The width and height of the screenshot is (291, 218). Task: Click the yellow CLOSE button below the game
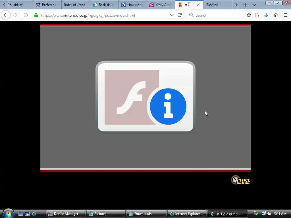240,180
